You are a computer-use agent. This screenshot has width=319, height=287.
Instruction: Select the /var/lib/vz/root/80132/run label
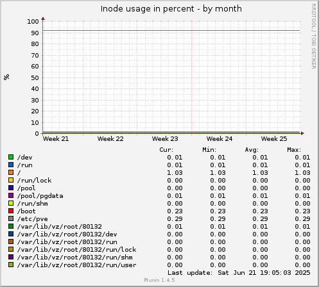point(67,242)
